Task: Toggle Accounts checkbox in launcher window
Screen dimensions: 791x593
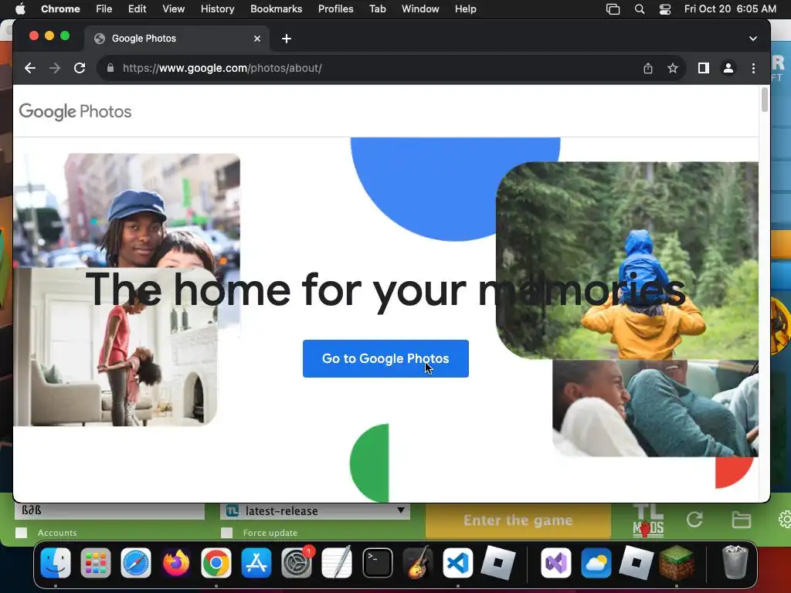Action: point(21,533)
